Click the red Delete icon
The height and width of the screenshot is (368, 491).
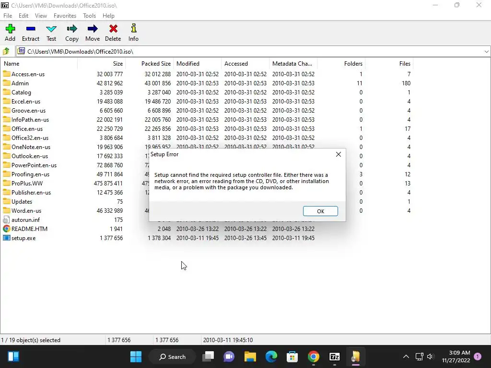click(x=113, y=29)
